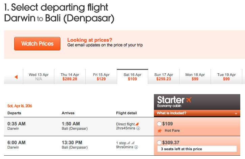The width and height of the screenshot is (245, 159).
Task: Open info icon beside 9hrs0mins duration
Action: point(136,147)
